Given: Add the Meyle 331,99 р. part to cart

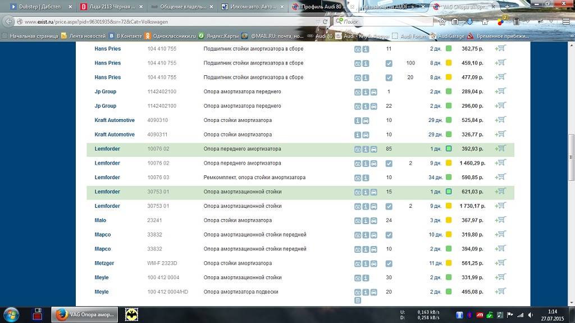Looking at the screenshot, I should [500, 277].
